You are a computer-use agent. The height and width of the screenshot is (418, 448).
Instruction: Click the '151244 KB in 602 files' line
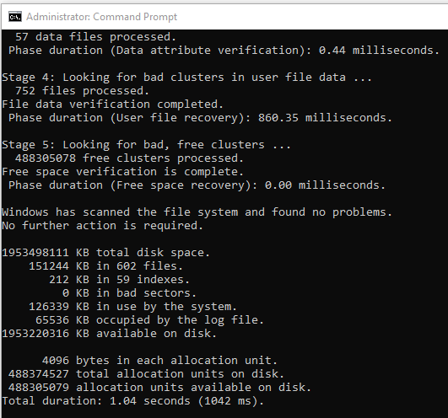click(105, 266)
